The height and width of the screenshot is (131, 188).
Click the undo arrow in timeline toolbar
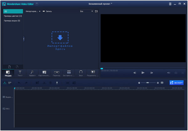tap(19, 83)
